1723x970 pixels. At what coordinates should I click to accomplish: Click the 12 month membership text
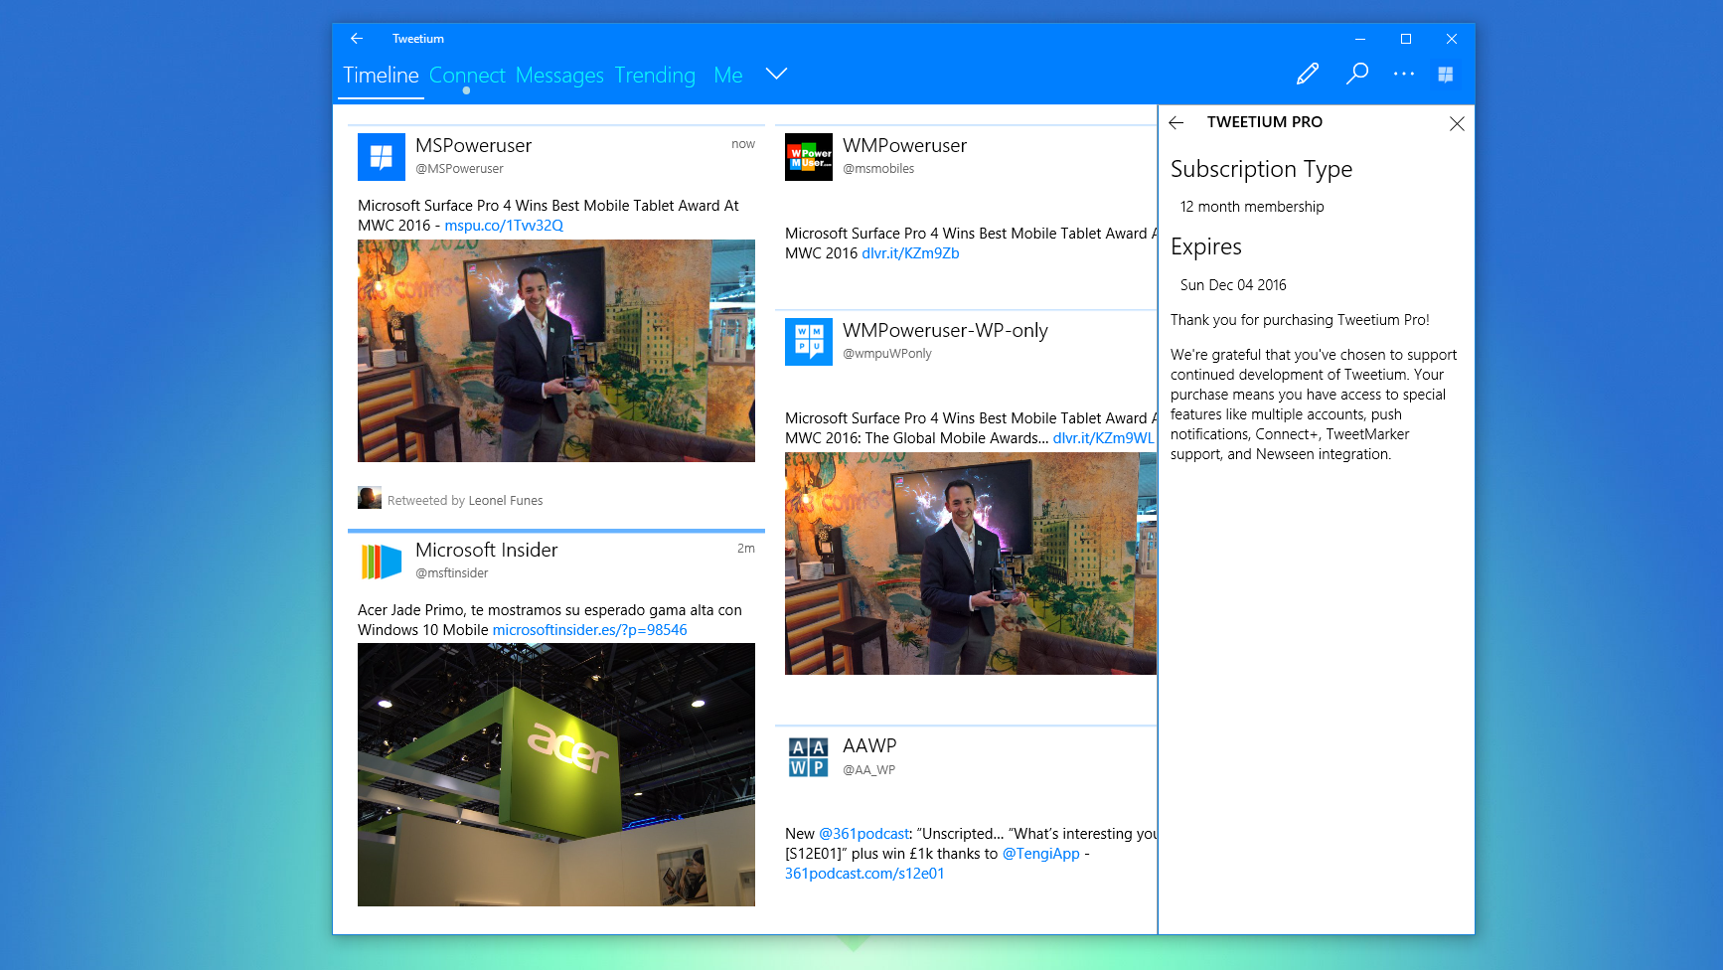1252,207
